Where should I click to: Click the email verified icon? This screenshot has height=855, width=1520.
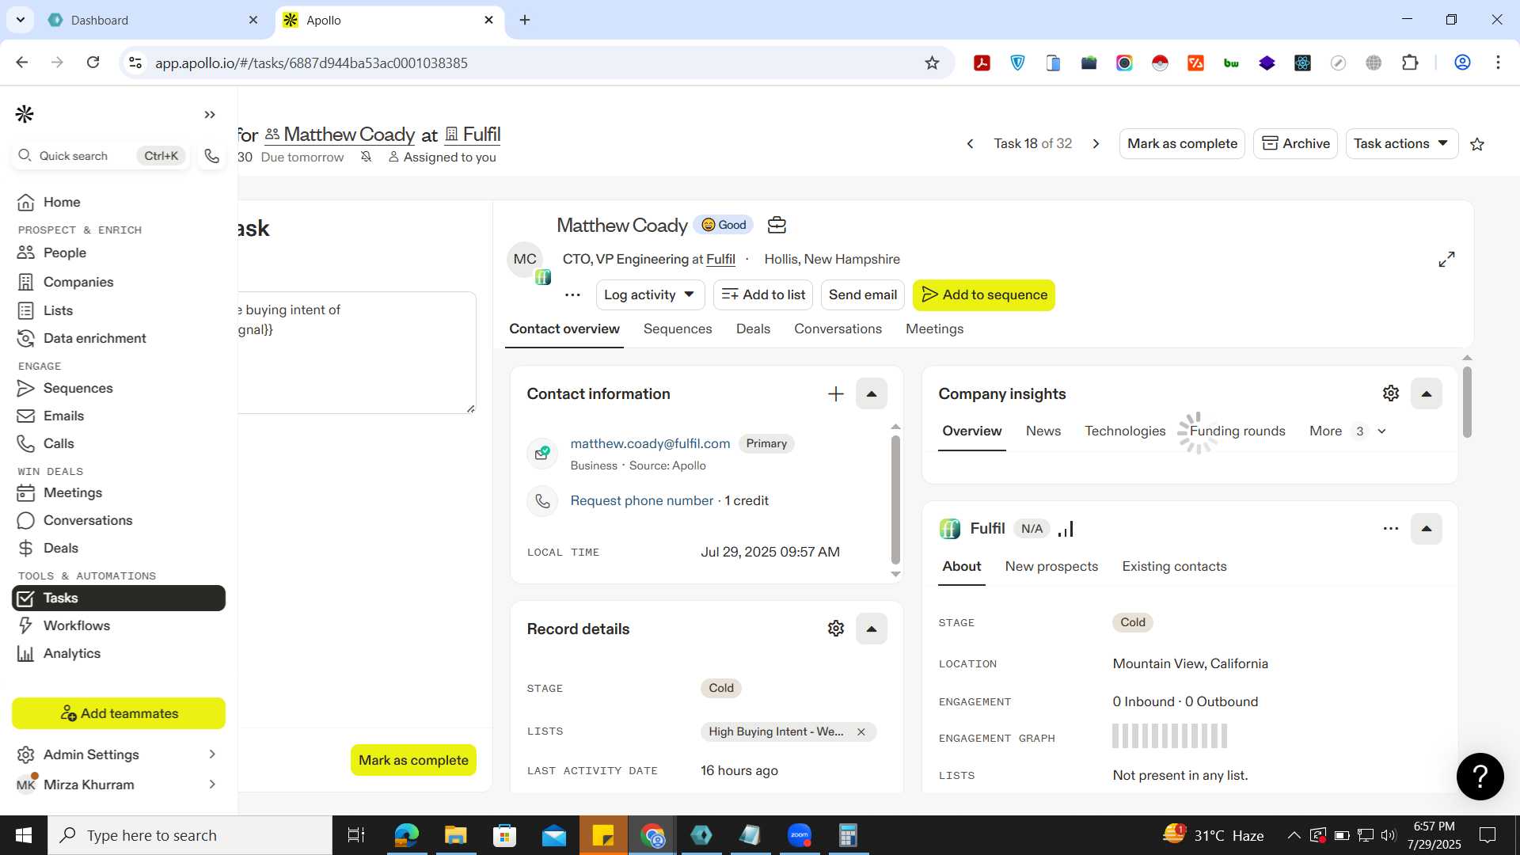click(x=542, y=453)
